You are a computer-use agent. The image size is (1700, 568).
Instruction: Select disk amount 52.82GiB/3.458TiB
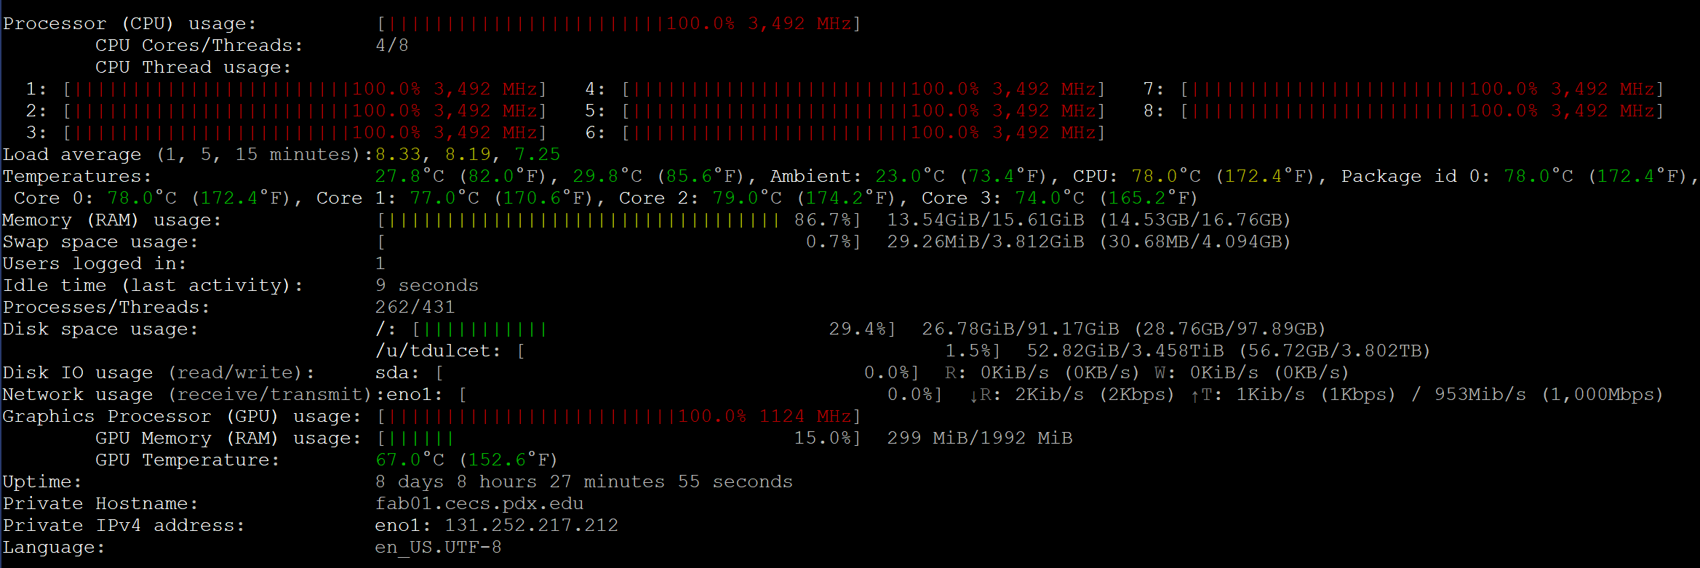pos(1125,351)
